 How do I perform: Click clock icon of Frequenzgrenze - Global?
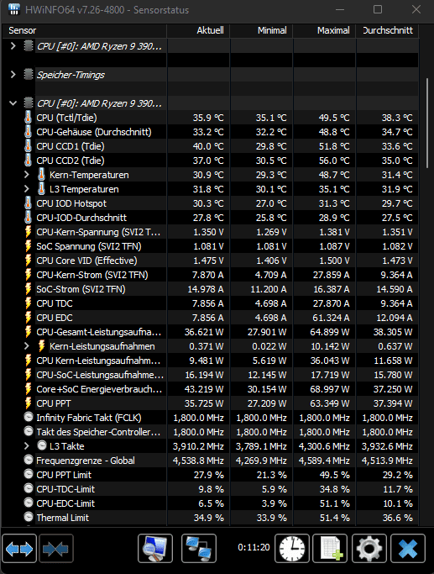tap(29, 460)
